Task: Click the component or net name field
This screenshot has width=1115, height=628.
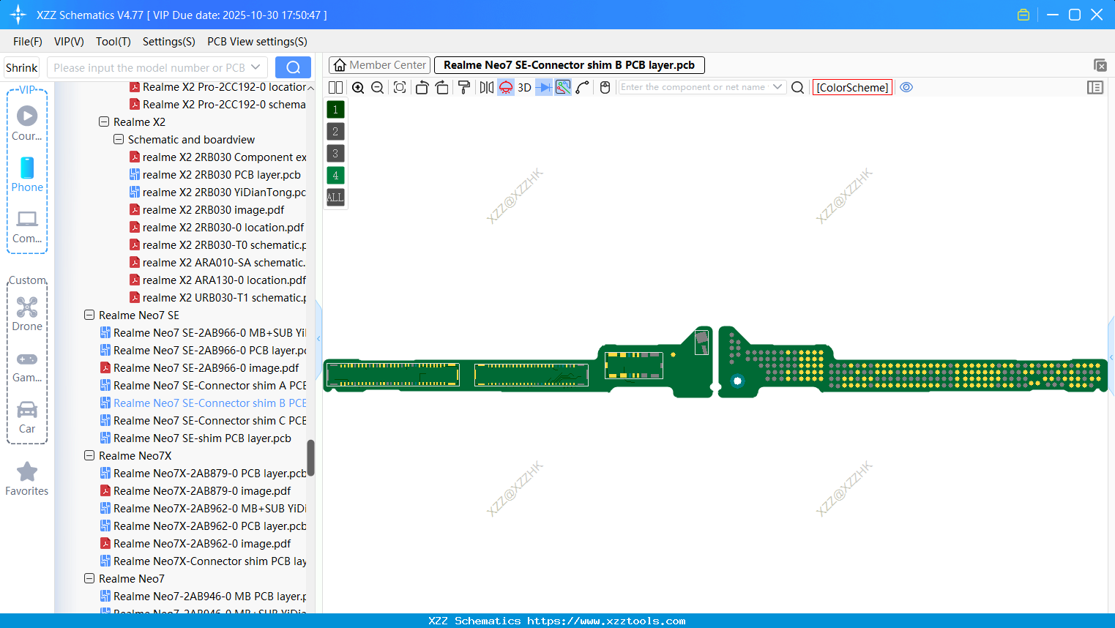Action: coord(694,87)
